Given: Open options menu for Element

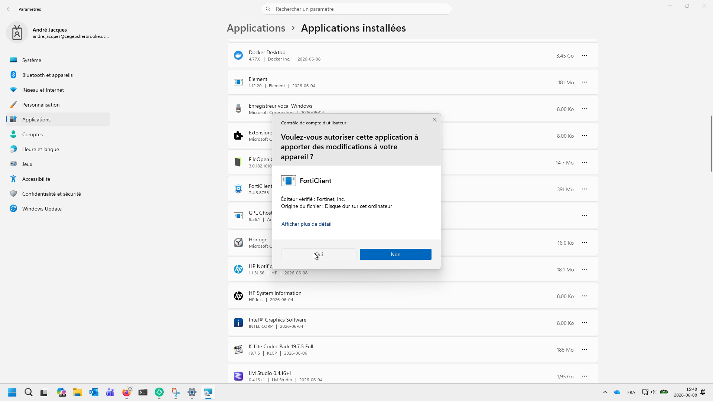Looking at the screenshot, I should pyautogui.click(x=585, y=82).
